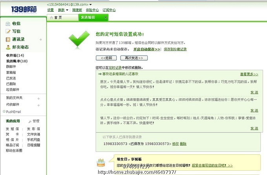The width and height of the screenshot is (267, 175).
Task: Click the PushEmail status icon
Action: pos(4,112)
